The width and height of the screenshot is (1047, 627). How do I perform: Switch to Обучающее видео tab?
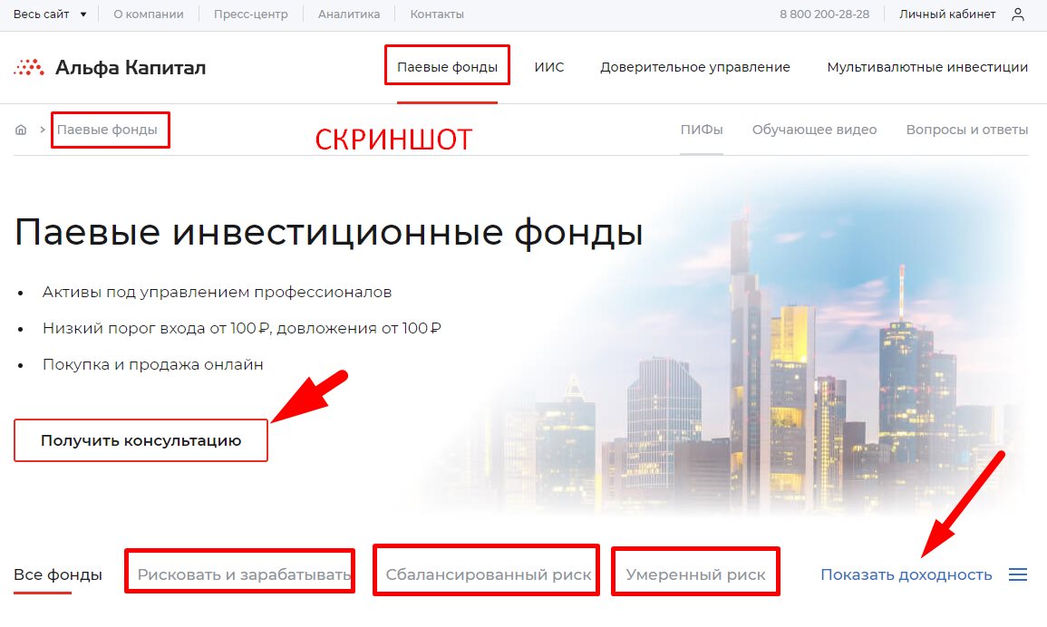[815, 130]
